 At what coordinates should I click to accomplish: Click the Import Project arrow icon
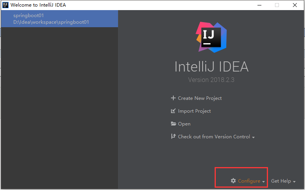(173, 111)
